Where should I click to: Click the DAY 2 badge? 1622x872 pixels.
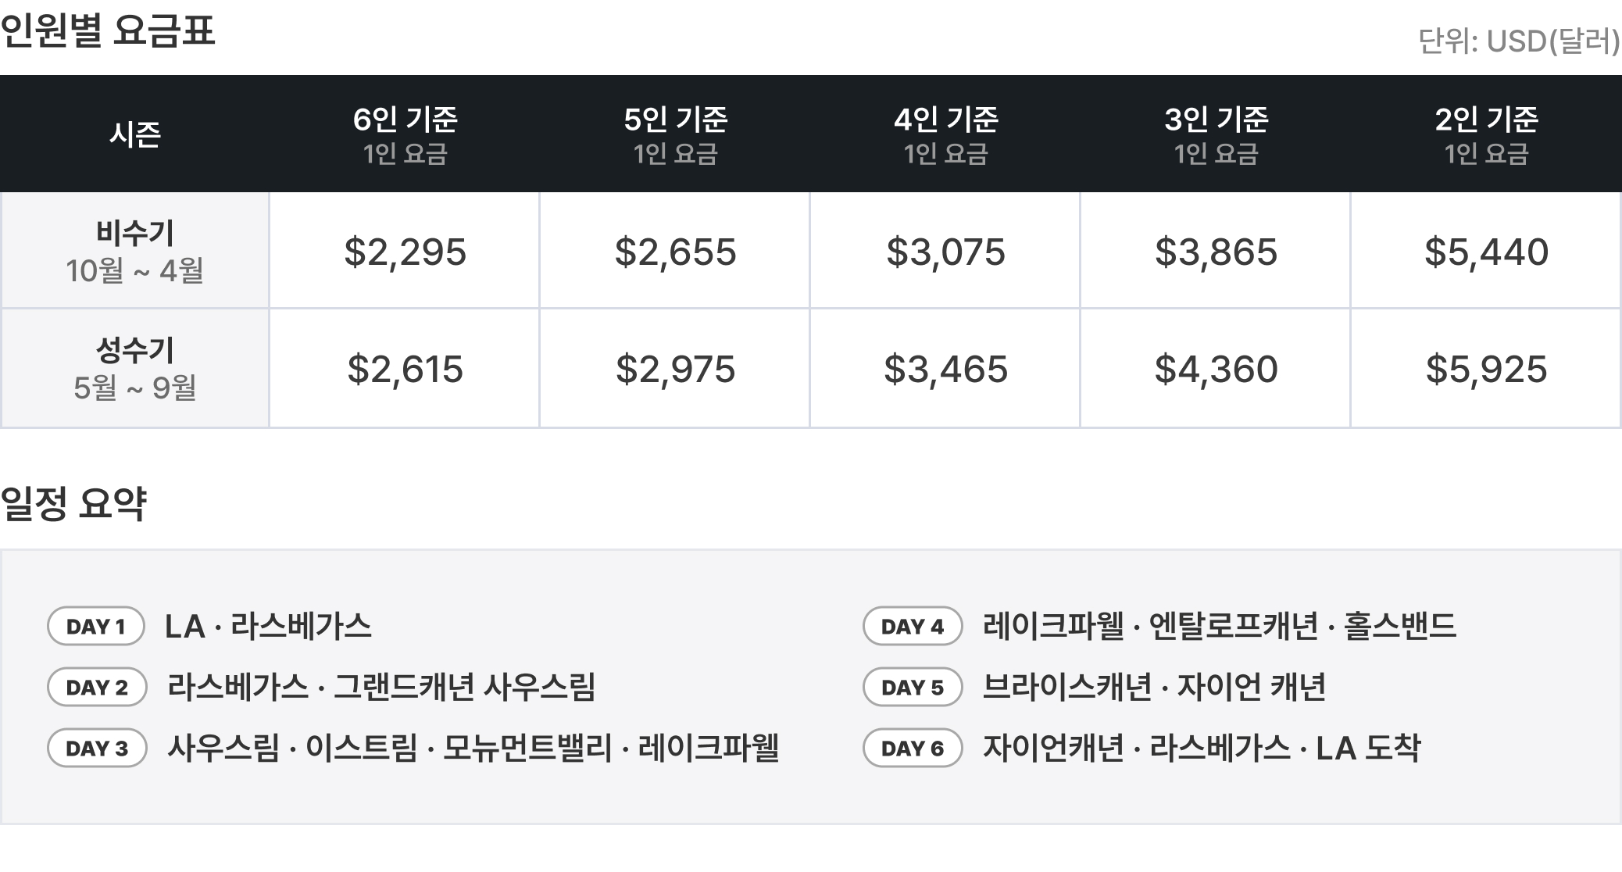click(97, 687)
